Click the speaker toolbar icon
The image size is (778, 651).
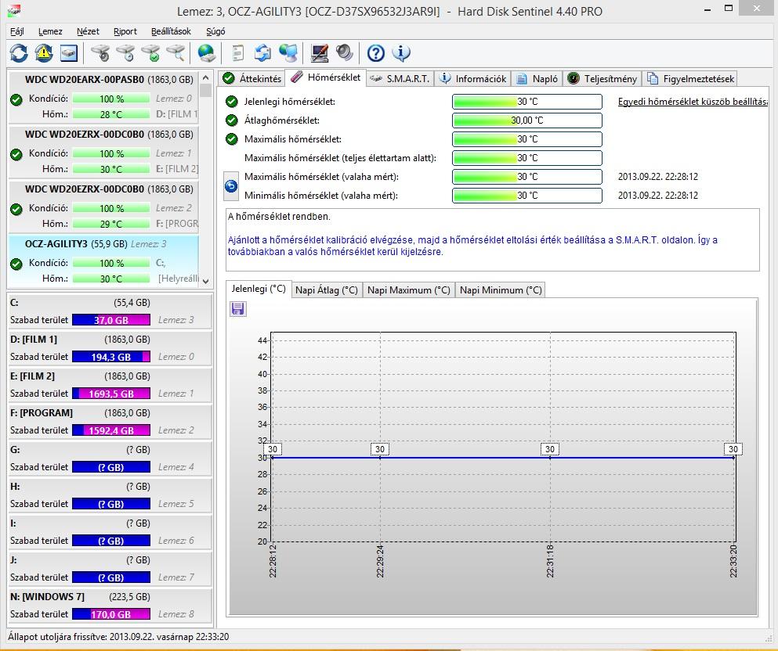(345, 53)
